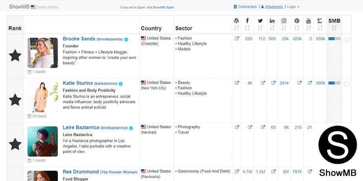Click Leire Baztarrica's profile photo

tap(42, 141)
